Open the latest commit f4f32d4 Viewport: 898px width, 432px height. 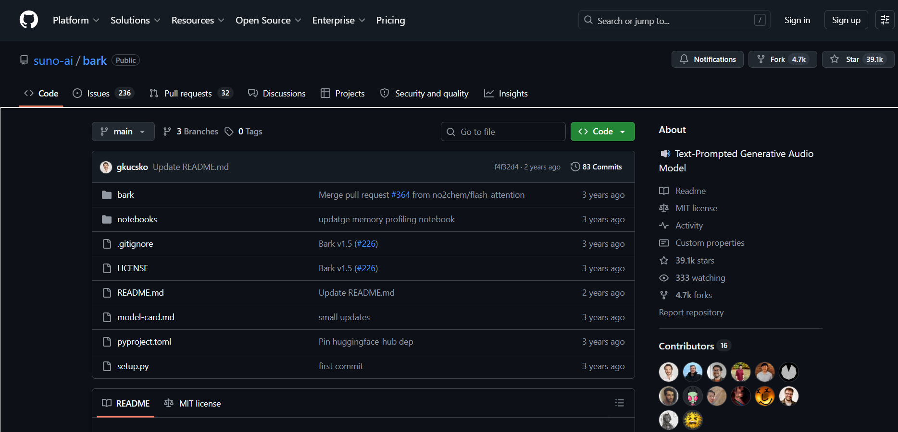point(506,167)
